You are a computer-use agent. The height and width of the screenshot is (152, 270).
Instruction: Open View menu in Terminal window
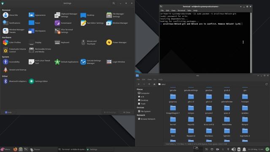(x=173, y=11)
